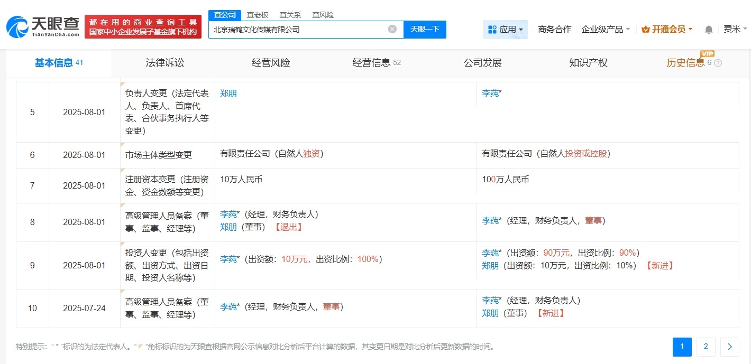
Task: Open the 法律诉讼 tab
Action: (x=164, y=62)
